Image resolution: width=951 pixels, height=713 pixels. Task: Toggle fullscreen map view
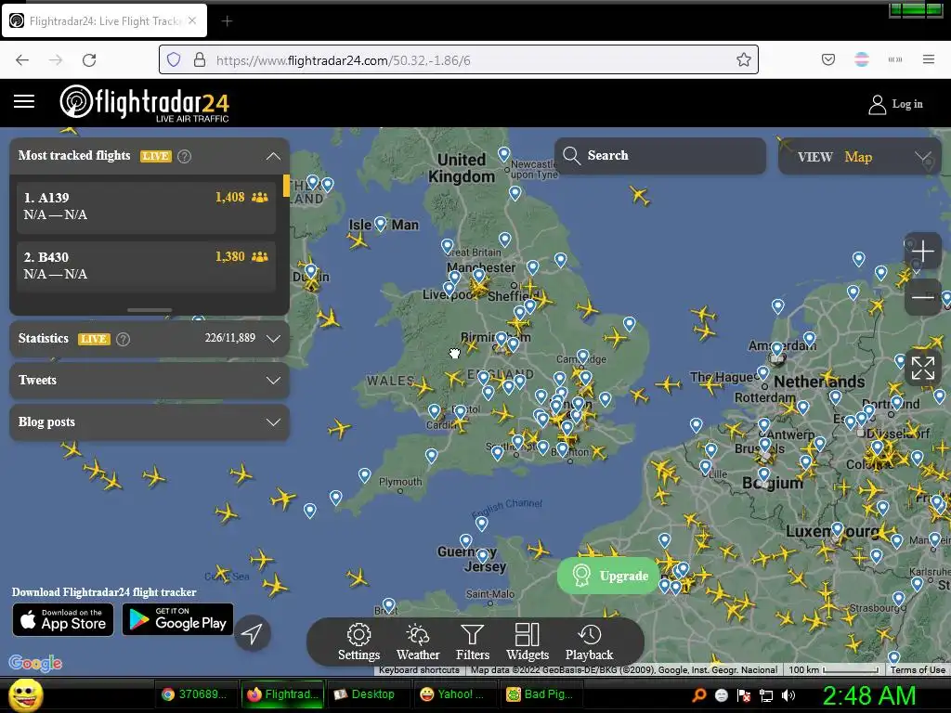click(x=922, y=368)
